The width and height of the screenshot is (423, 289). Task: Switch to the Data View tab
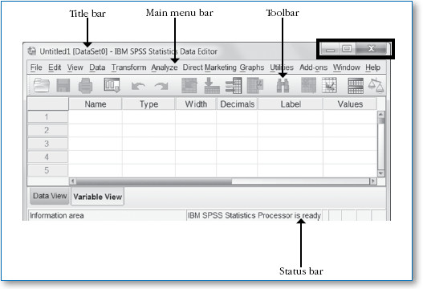50,196
